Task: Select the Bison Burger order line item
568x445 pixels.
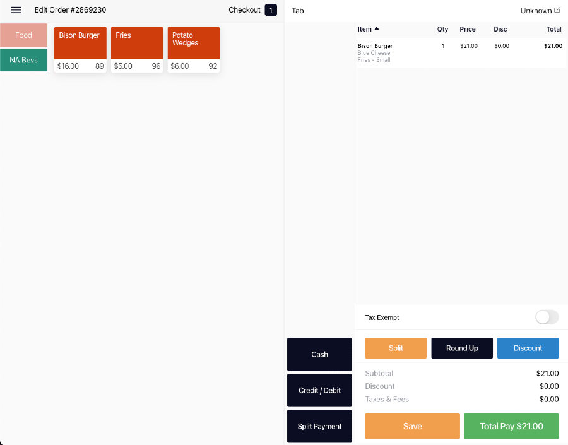Action: [460, 53]
